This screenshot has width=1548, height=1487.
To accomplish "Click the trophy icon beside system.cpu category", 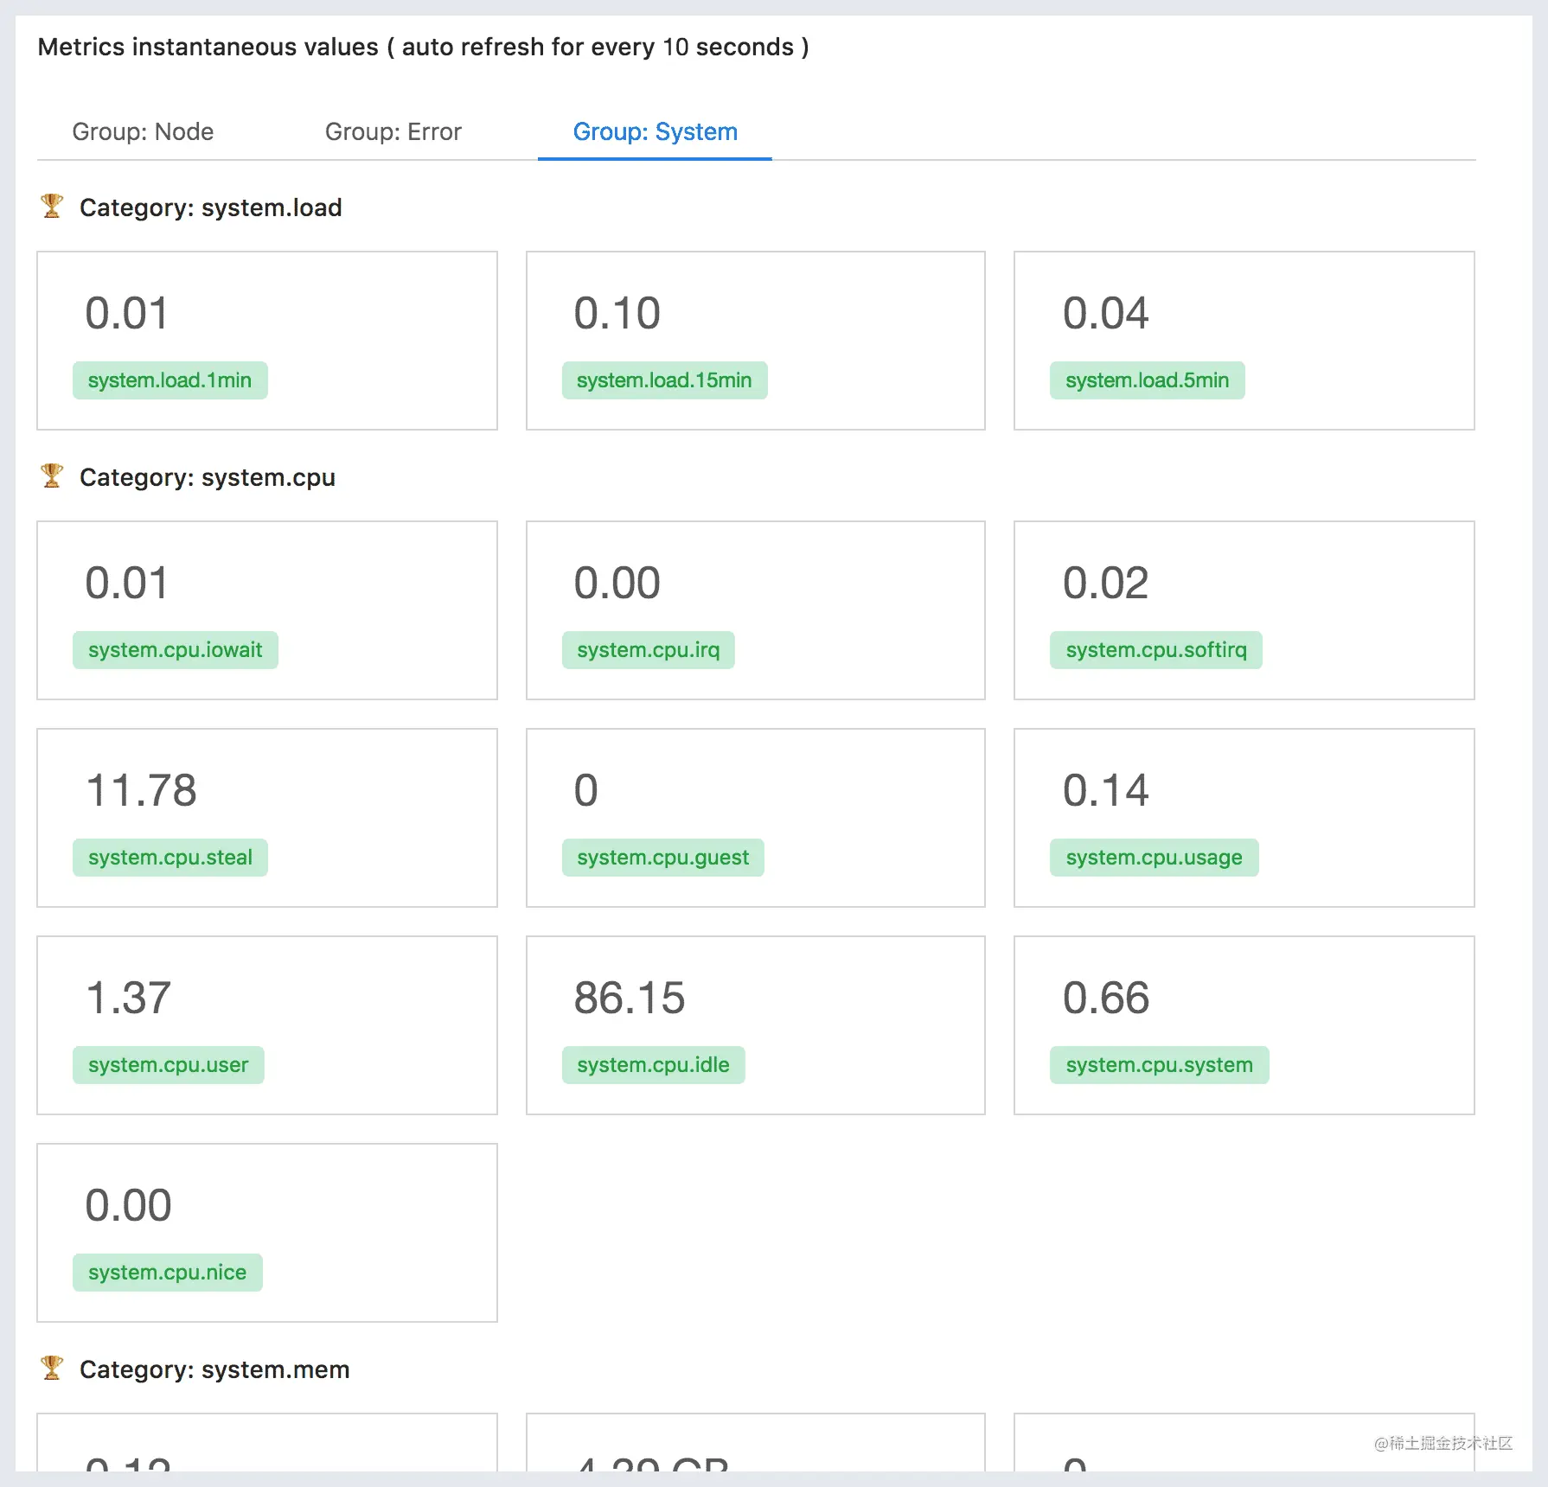I will point(52,476).
